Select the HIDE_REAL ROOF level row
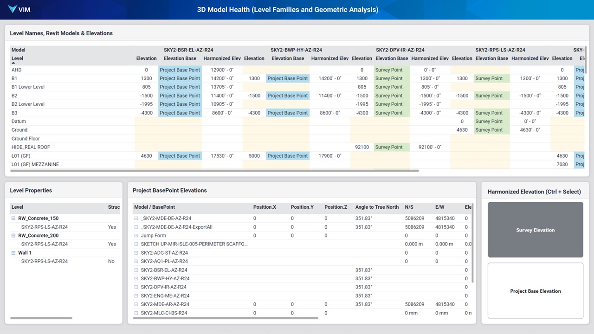The image size is (594, 334). (31, 147)
